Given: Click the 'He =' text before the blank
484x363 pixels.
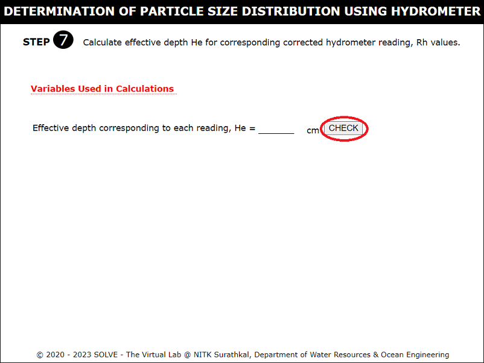Looking at the screenshot, I should (244, 128).
